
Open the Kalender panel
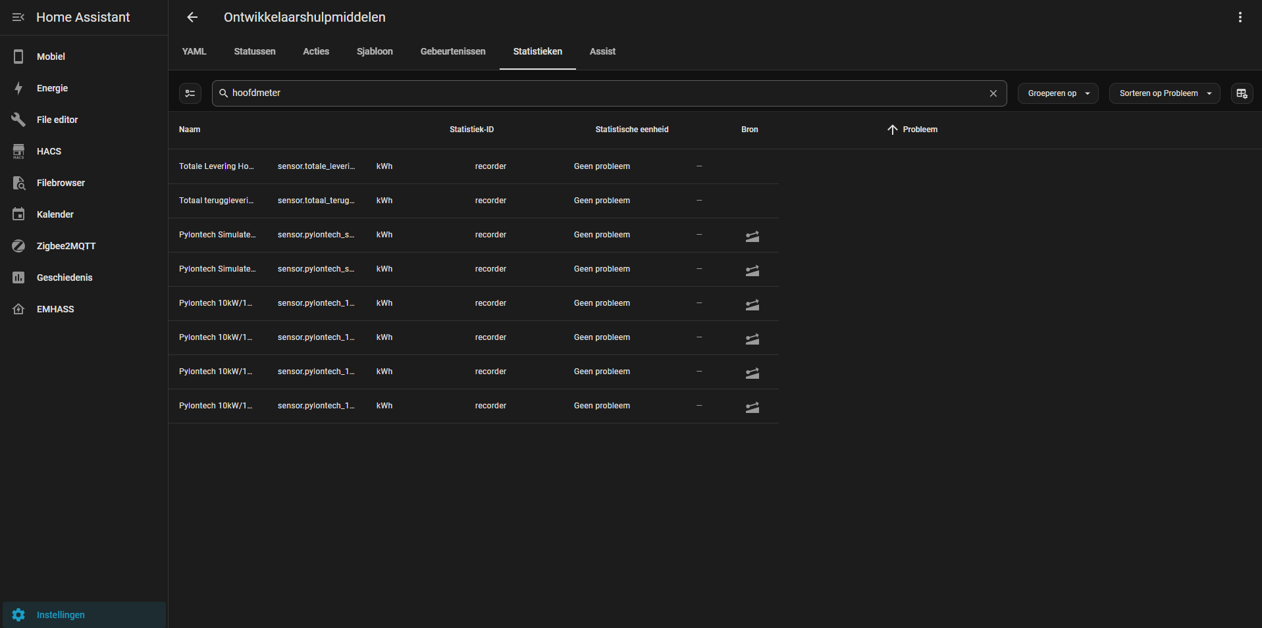(x=84, y=214)
